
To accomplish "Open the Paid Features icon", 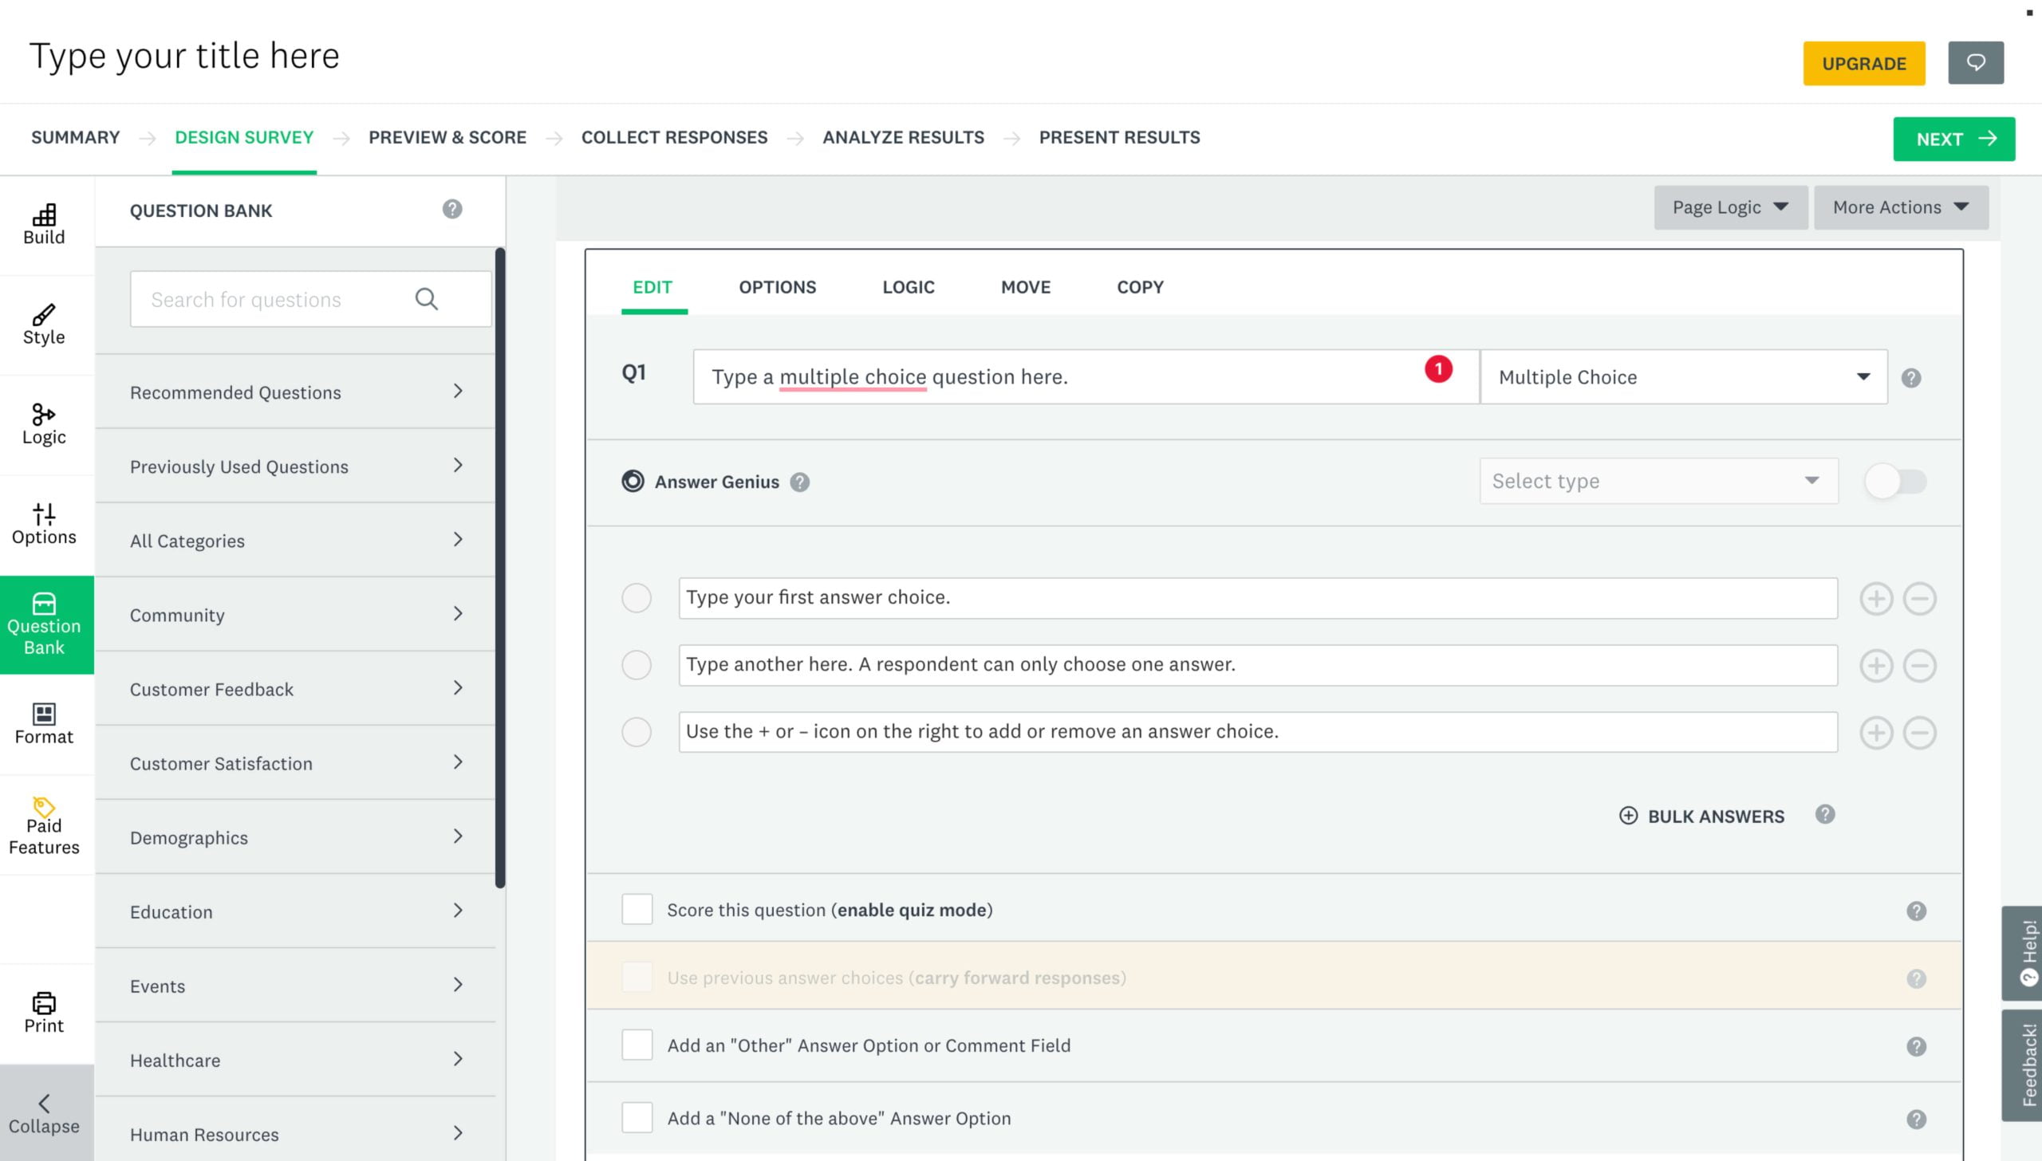I will tap(42, 805).
